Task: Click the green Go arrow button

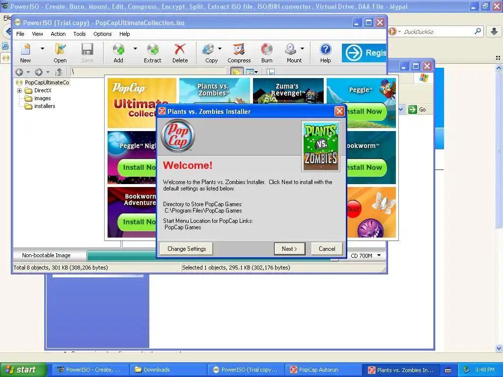Action: click(x=412, y=109)
